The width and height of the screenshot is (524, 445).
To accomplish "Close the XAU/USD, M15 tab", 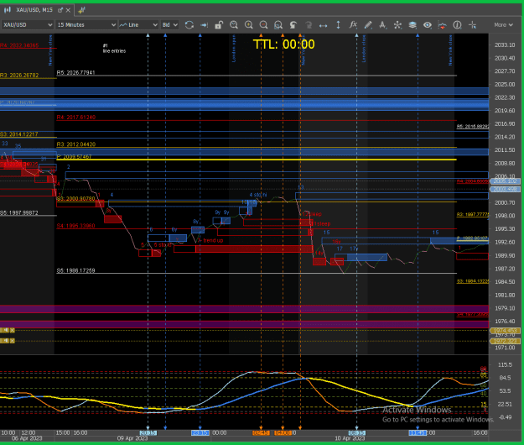I will pos(68,10).
